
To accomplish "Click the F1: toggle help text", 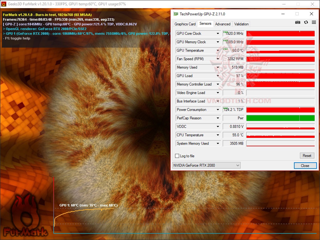I will [x=17, y=38].
